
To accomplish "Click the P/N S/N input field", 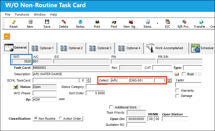I will point(180,61).
